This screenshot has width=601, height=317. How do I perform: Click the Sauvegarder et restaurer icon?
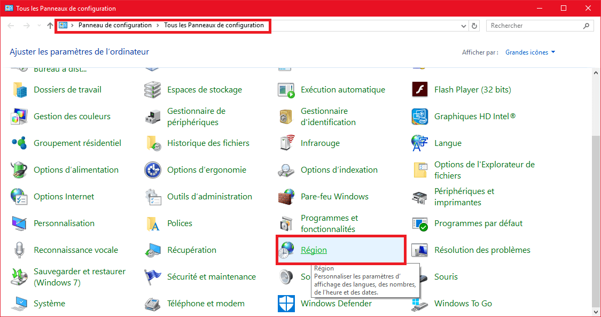coord(19,277)
